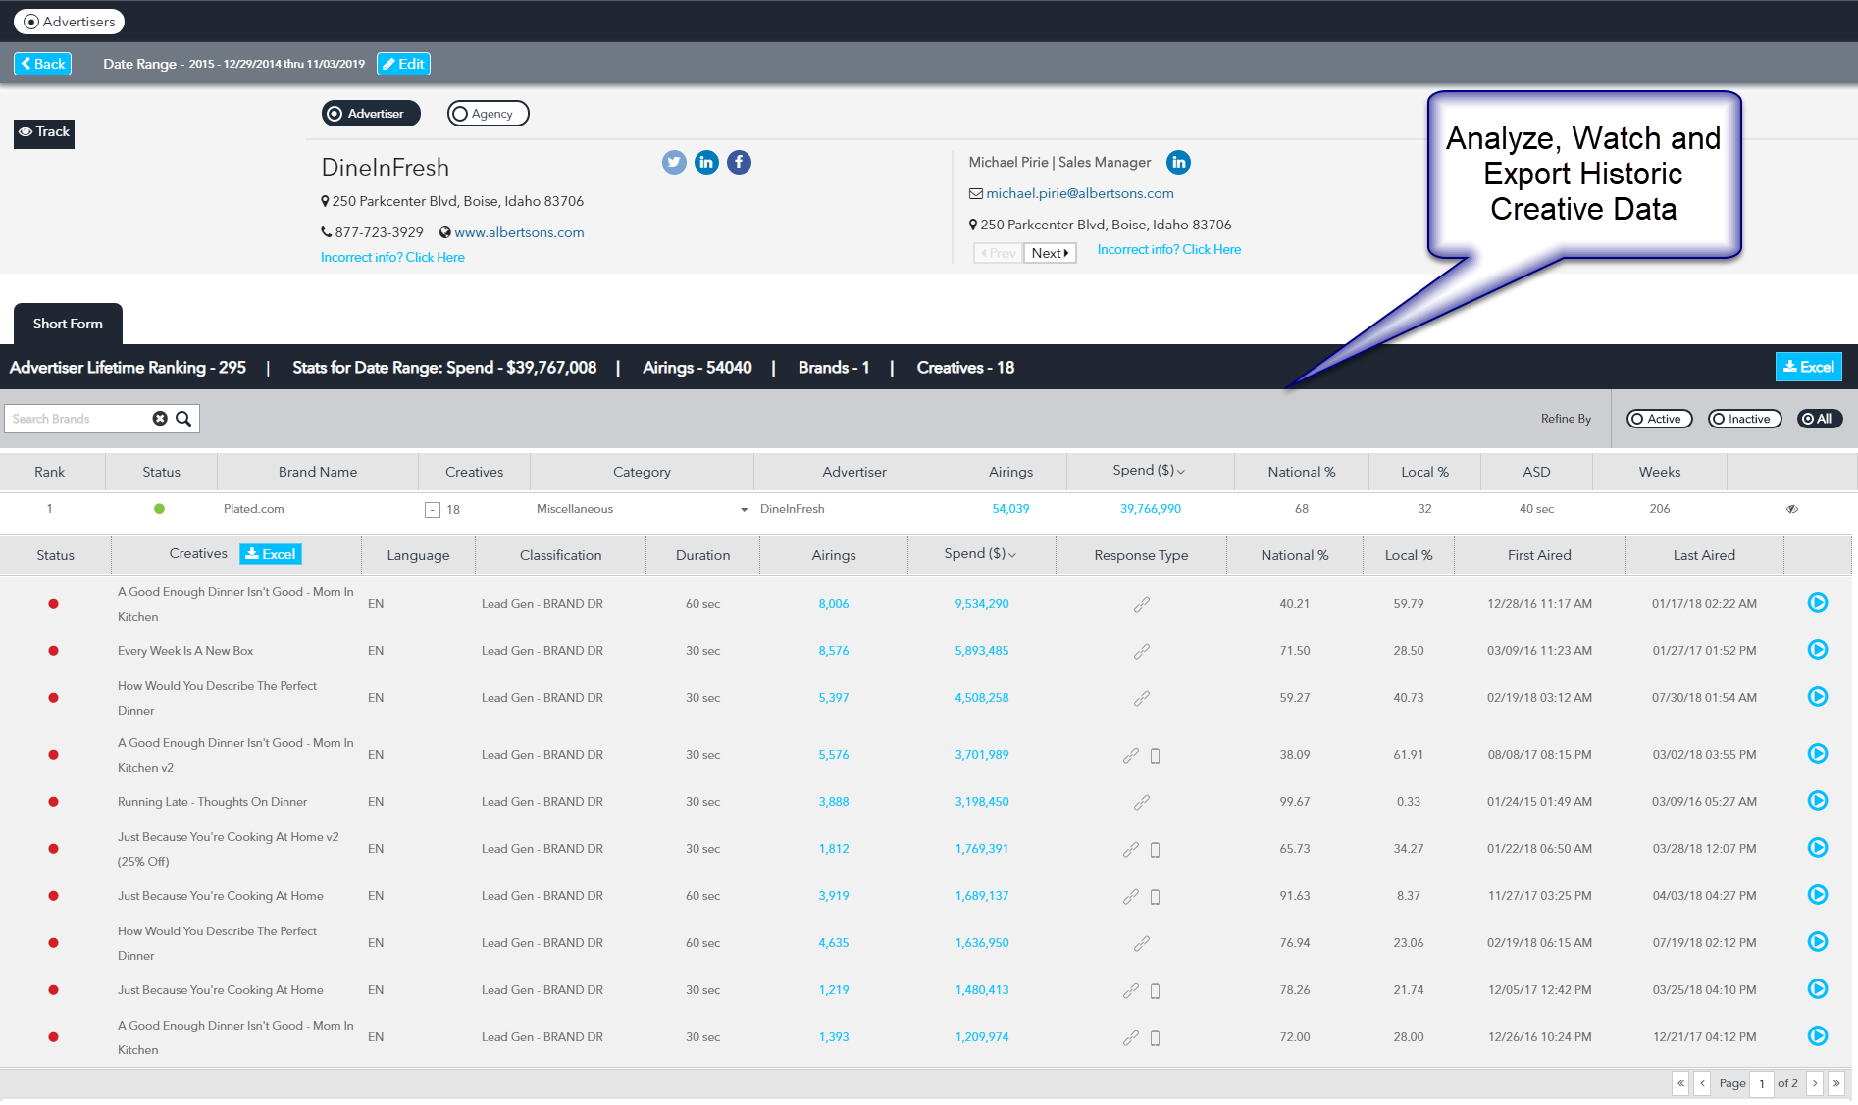Select the Advertiser radio option
1858x1105 pixels.
click(371, 114)
